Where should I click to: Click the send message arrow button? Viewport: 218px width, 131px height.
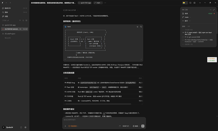point(143,126)
